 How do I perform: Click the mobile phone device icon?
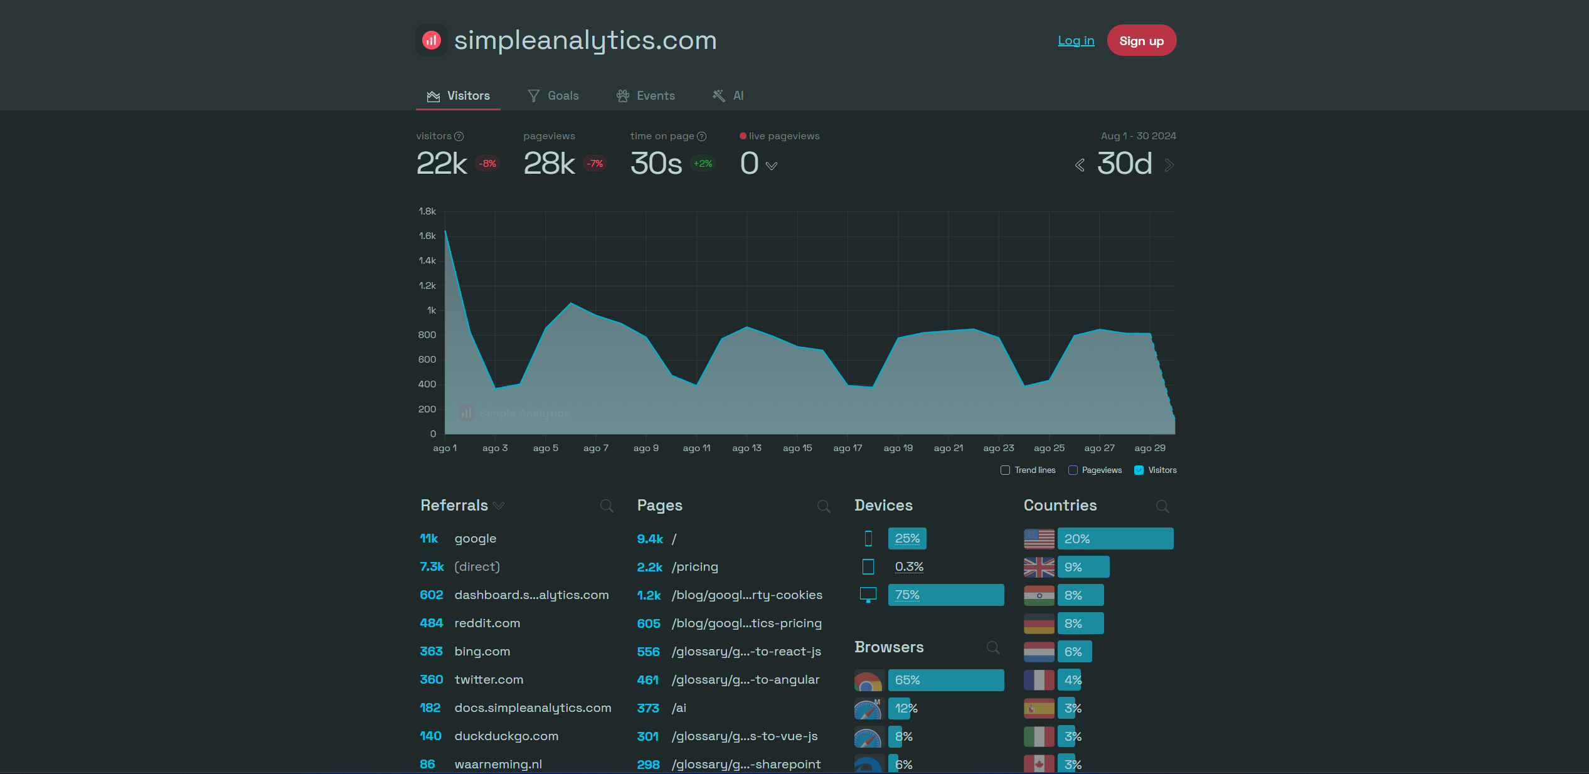click(x=868, y=539)
